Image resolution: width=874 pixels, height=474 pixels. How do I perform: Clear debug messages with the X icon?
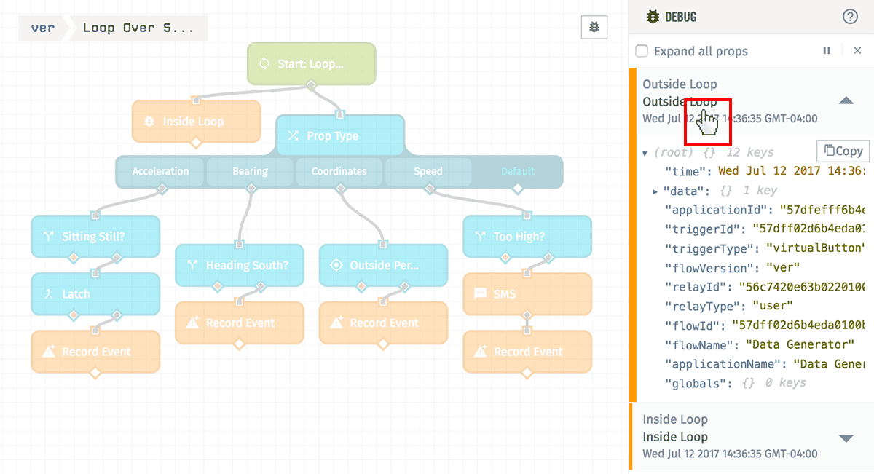coord(857,51)
